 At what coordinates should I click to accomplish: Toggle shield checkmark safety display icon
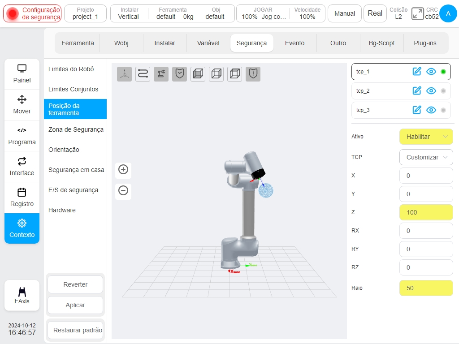[x=179, y=74]
